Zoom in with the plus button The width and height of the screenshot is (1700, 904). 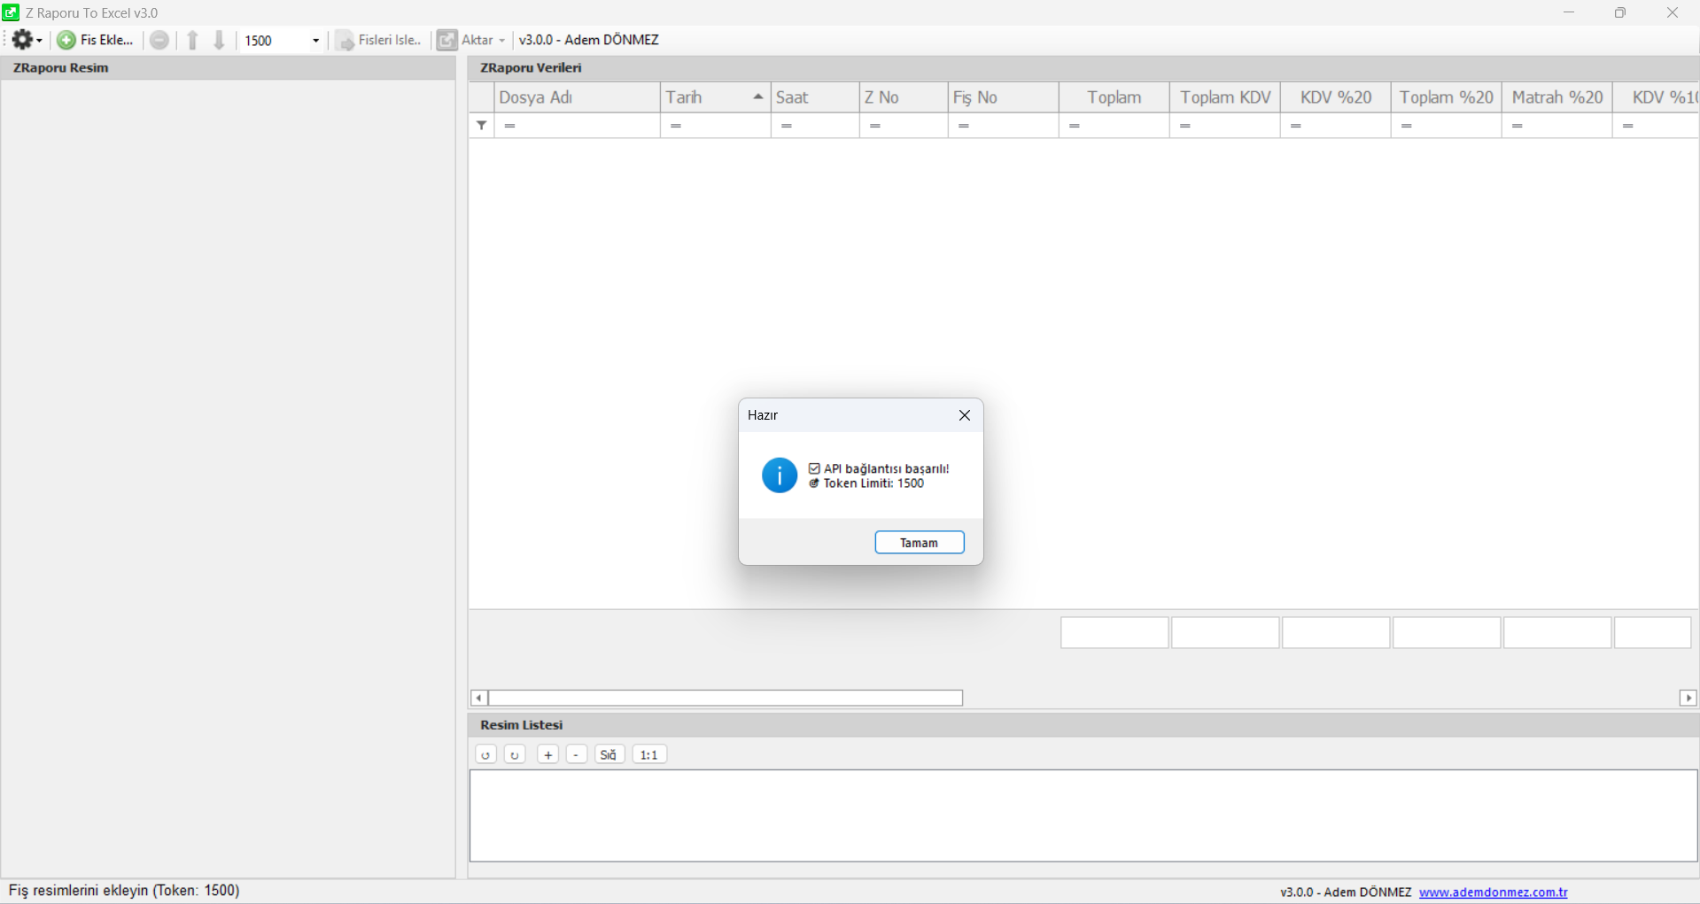coord(548,754)
